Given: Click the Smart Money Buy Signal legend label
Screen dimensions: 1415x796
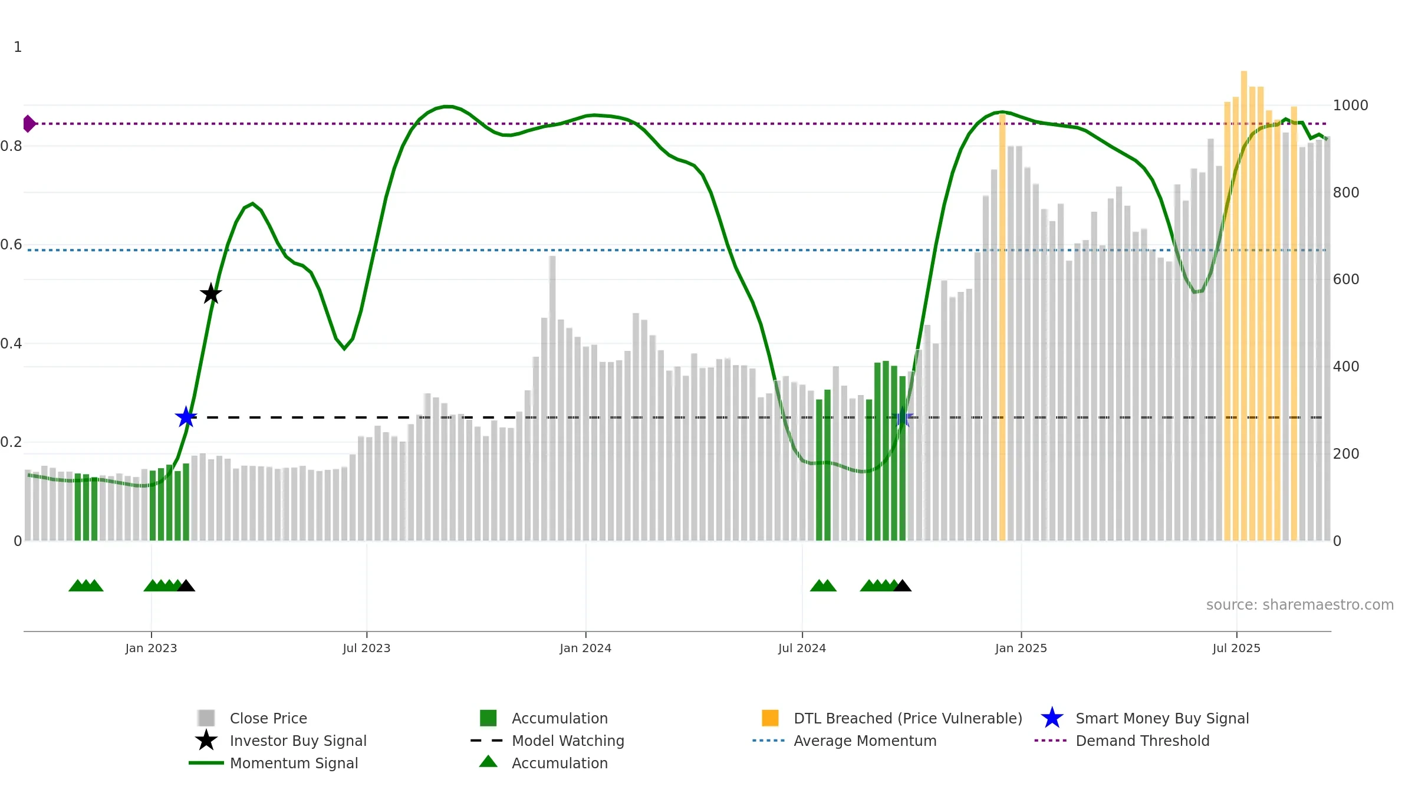Looking at the screenshot, I should (1162, 718).
